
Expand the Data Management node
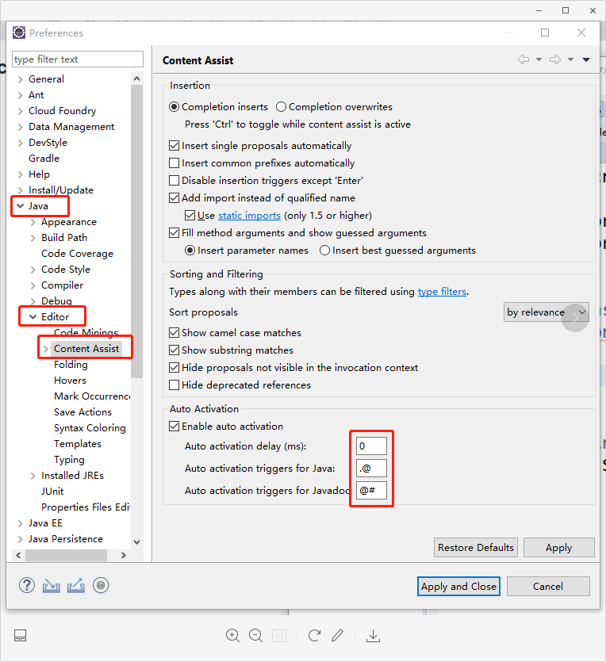(20, 127)
